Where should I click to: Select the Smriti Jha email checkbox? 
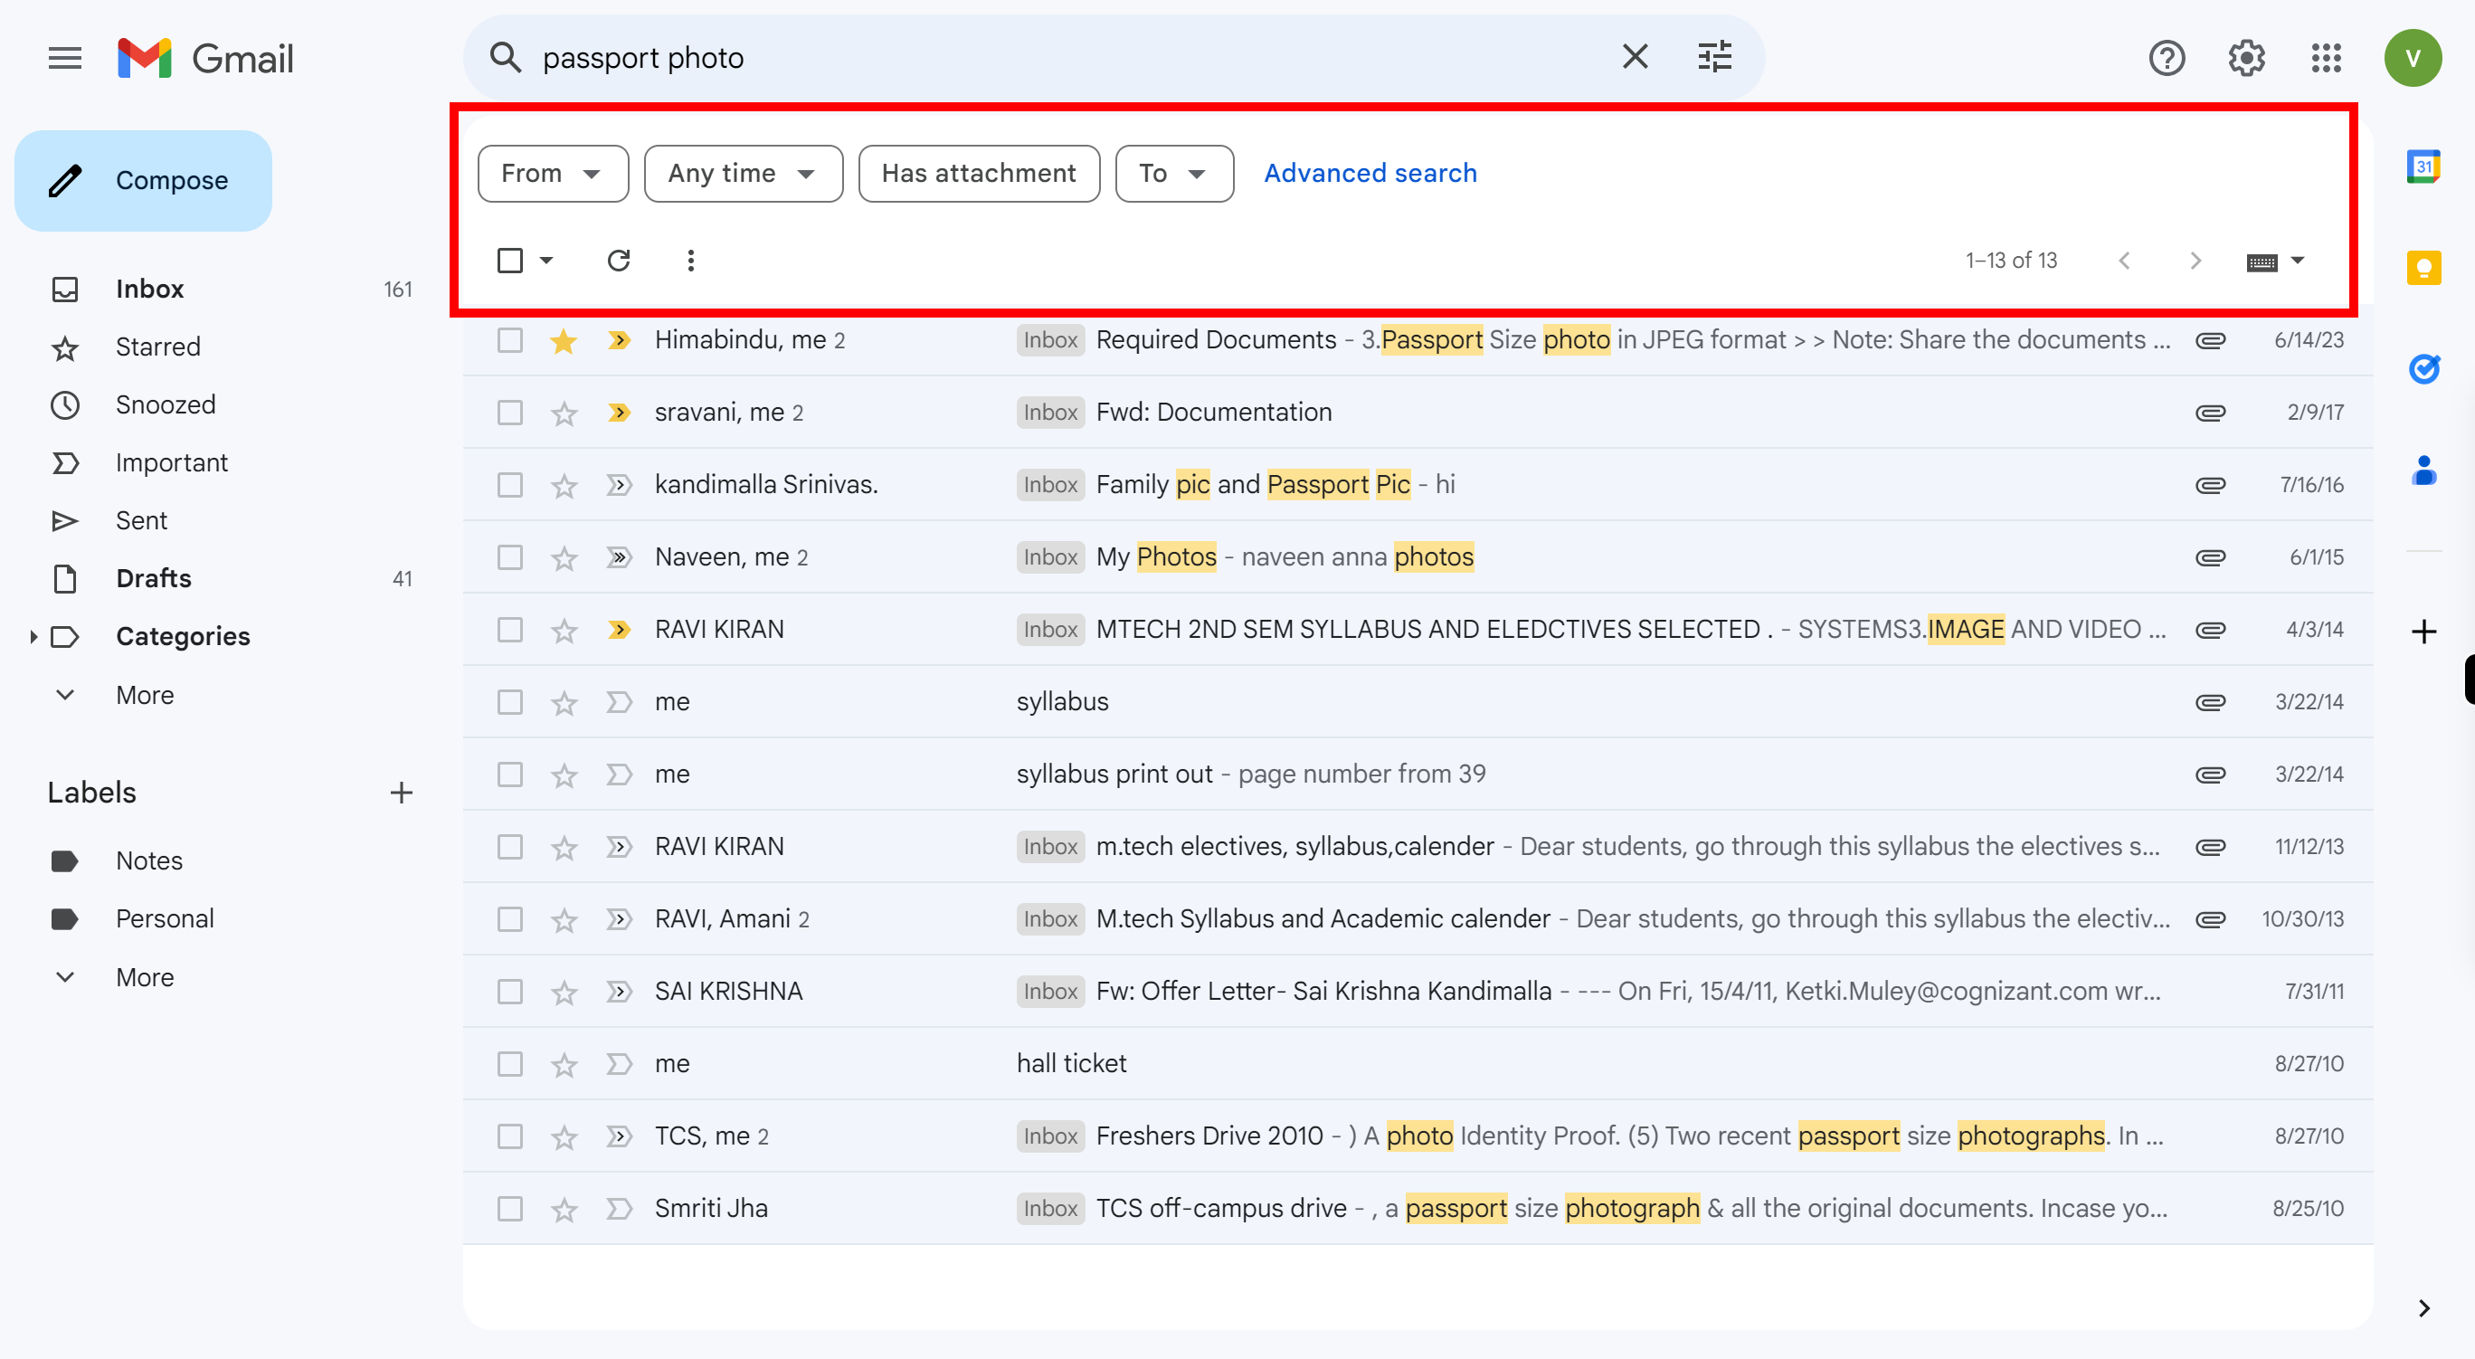(510, 1209)
